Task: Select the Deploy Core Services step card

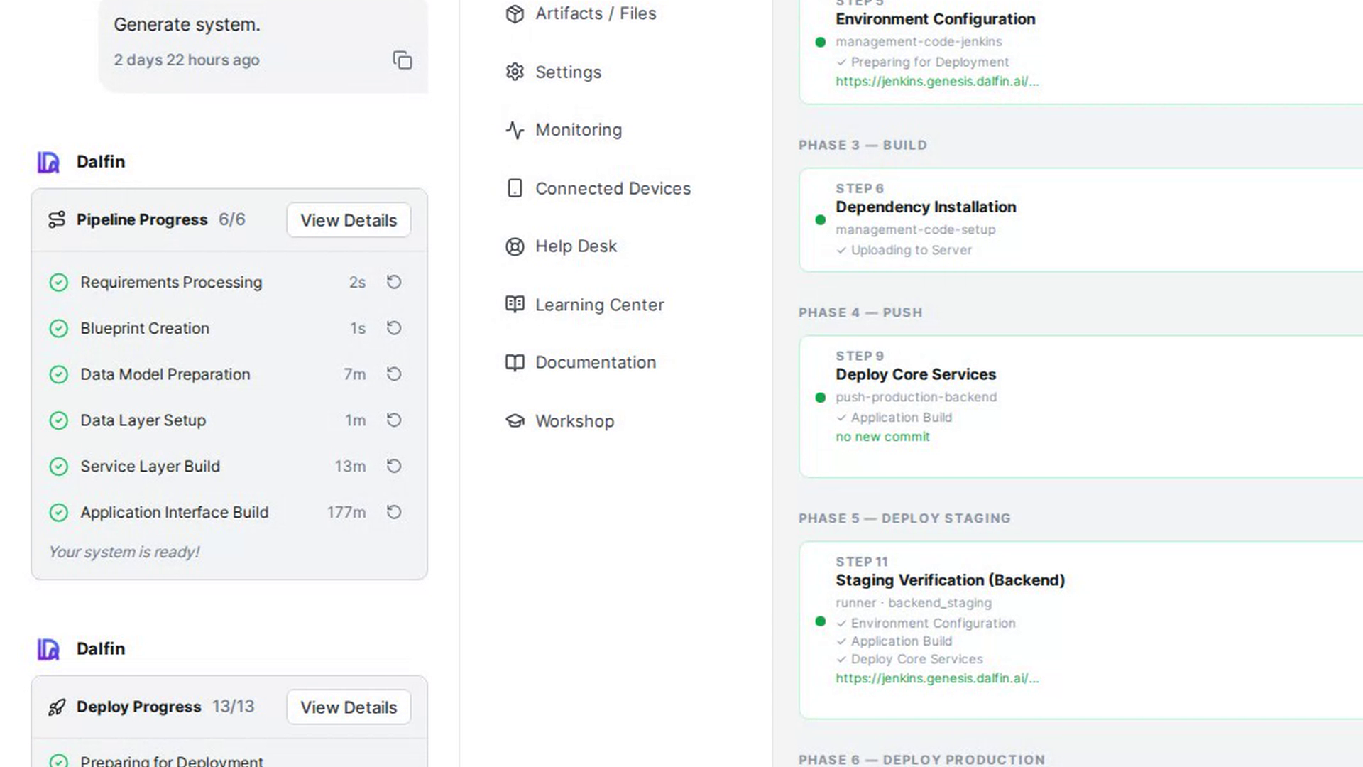Action: point(1080,406)
